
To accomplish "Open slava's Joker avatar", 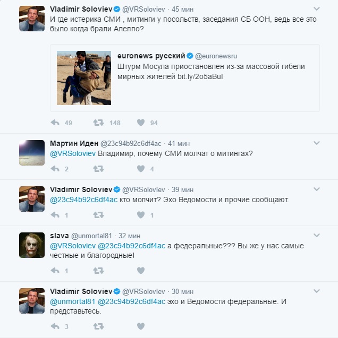I will coord(32,245).
